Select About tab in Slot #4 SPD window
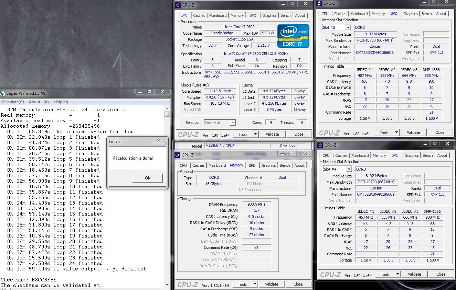Image resolution: width=456 pixels, height=290 pixels. (x=442, y=155)
